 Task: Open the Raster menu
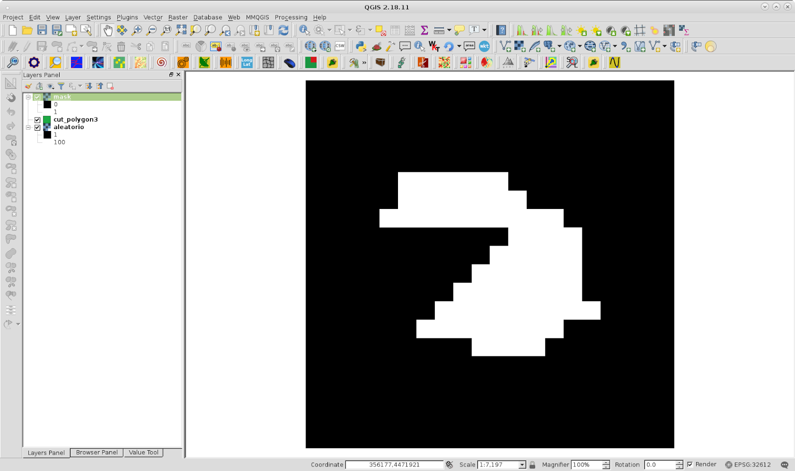click(x=178, y=17)
